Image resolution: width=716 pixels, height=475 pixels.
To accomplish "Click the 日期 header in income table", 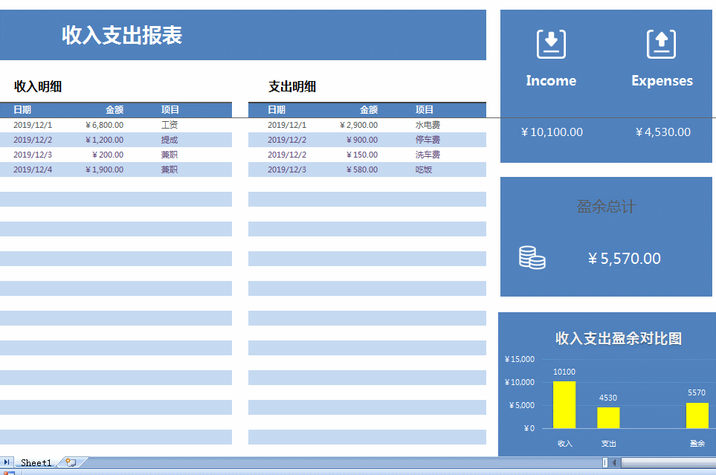I will point(22,109).
